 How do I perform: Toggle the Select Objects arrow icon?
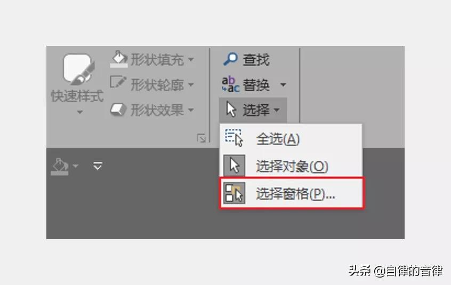(x=235, y=166)
